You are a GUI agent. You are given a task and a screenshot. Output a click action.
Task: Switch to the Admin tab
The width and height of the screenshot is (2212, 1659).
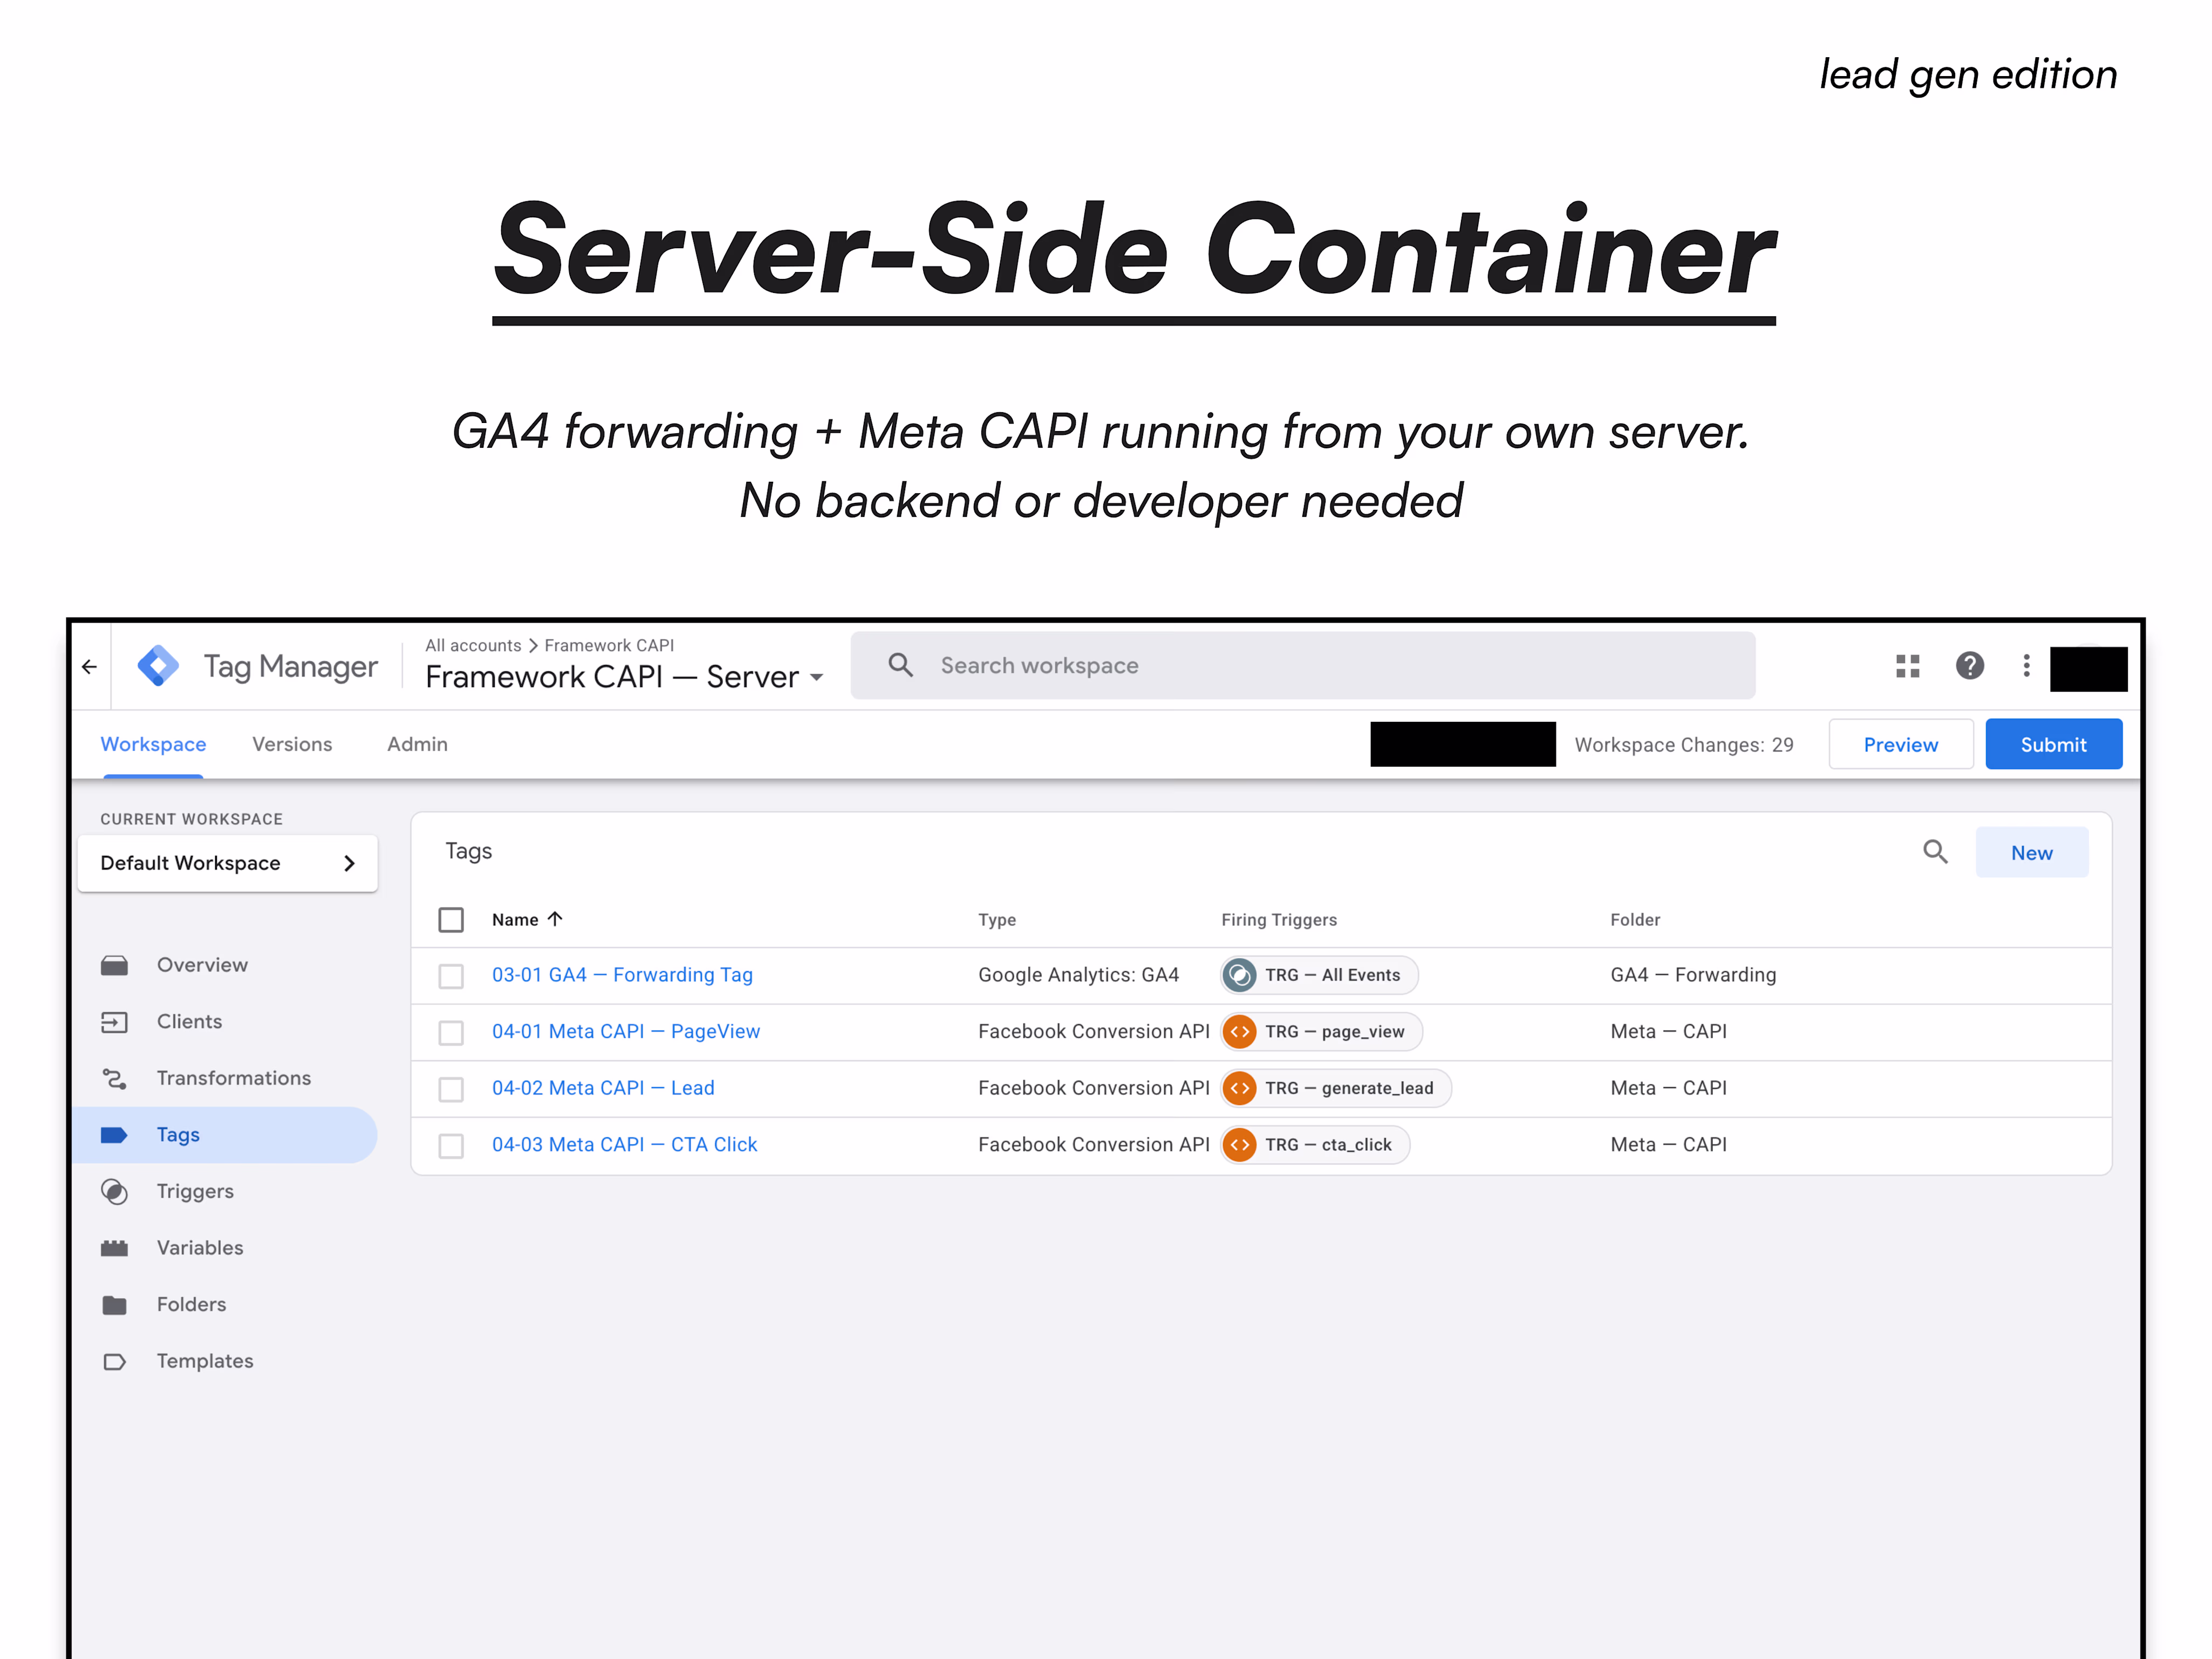pyautogui.click(x=417, y=744)
